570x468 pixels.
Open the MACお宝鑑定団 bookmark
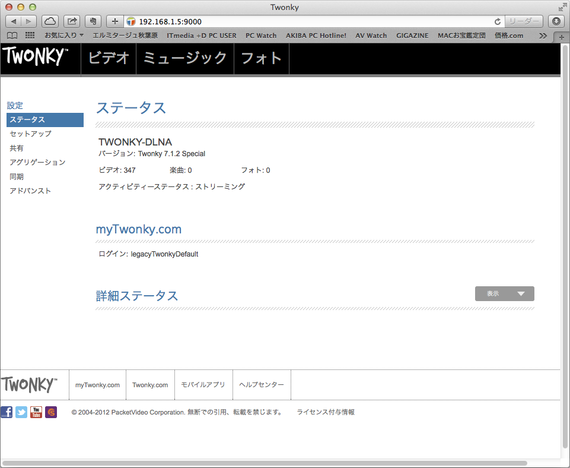461,36
